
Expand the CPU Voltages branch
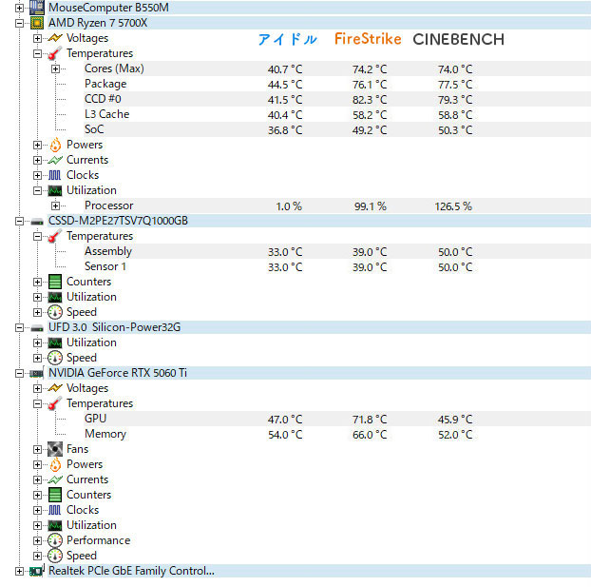37,38
